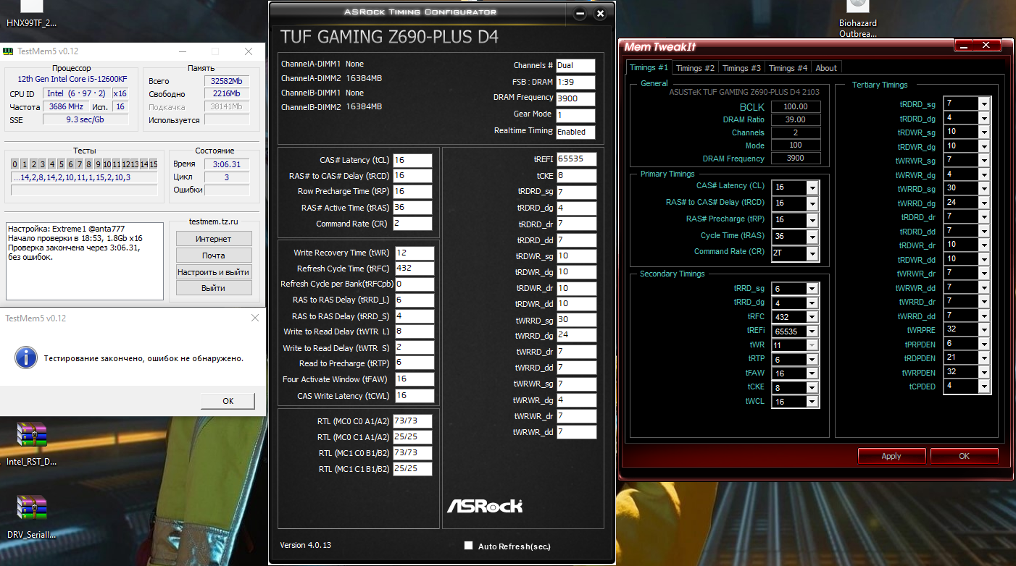Switch to the Timings #4 tab
Viewport: 1016px width, 566px height.
pyautogui.click(x=788, y=68)
